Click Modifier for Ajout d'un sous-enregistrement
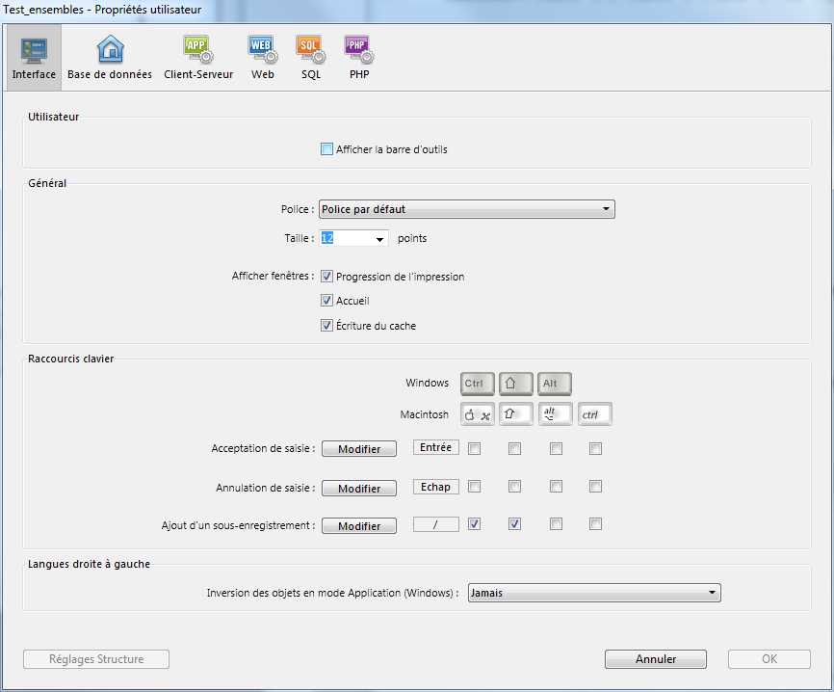 [x=358, y=526]
